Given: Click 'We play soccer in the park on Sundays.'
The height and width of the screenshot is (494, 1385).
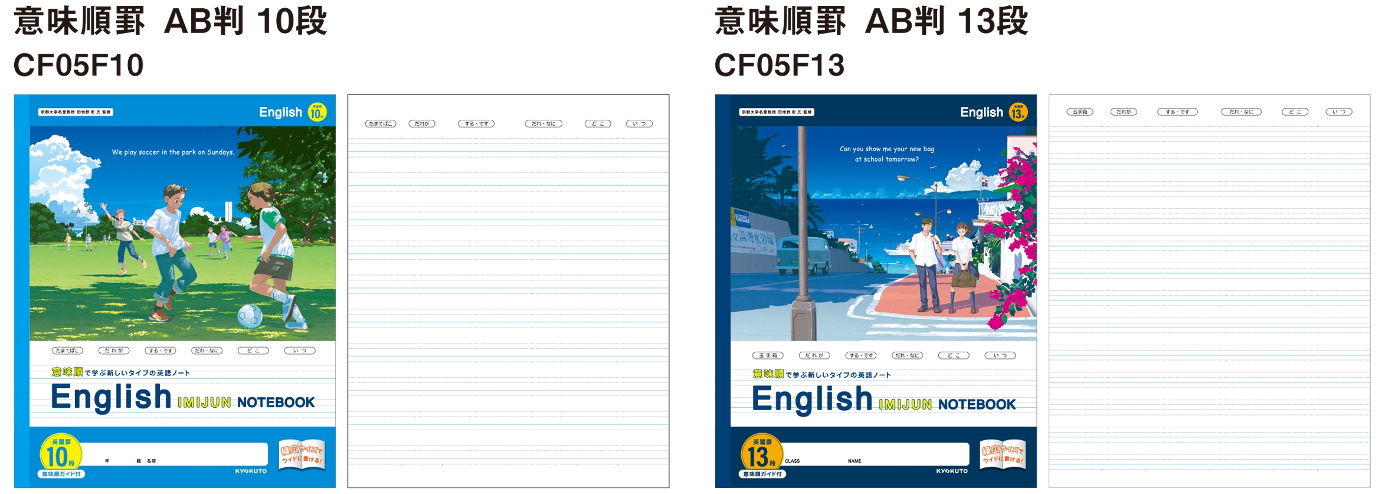Looking at the screenshot, I should click(x=173, y=152).
